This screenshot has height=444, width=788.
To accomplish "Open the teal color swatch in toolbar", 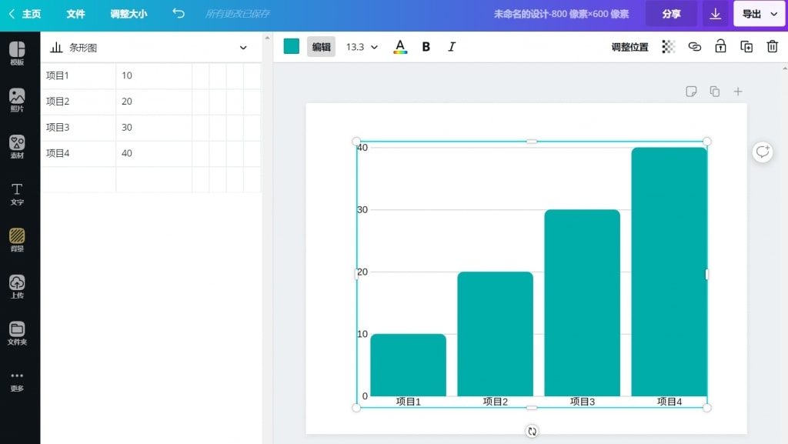I will pos(291,46).
